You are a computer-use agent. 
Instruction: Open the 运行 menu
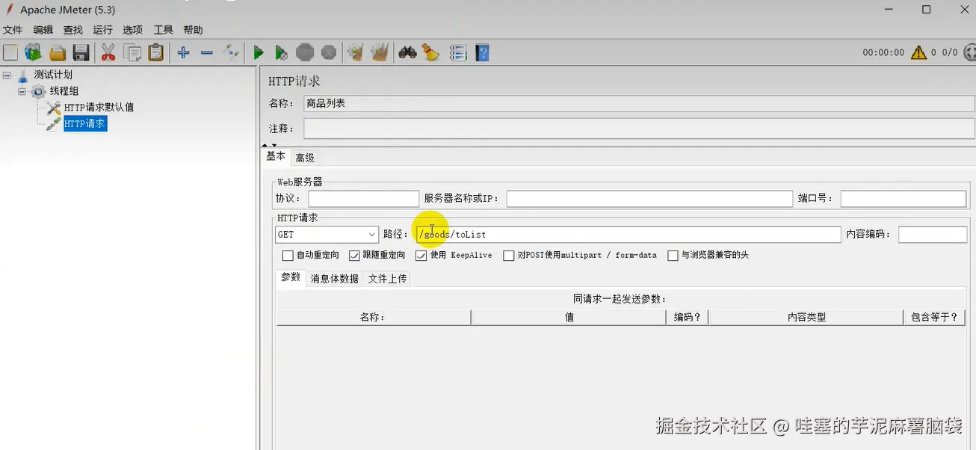(103, 30)
